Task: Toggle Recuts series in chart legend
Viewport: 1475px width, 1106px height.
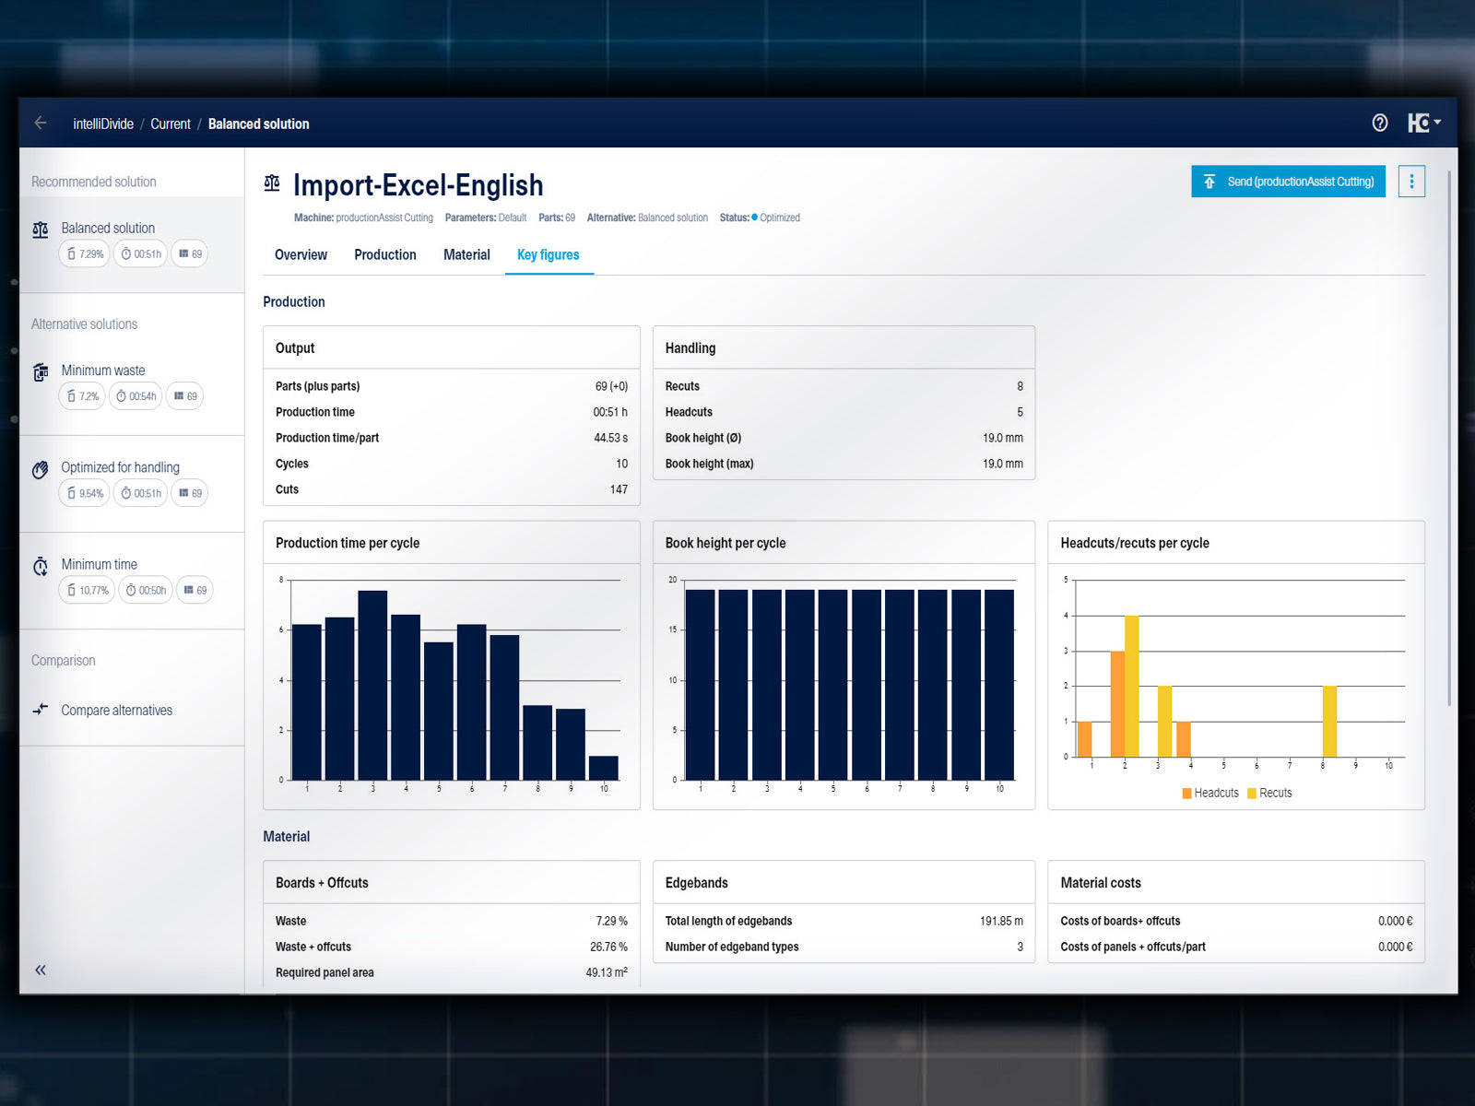Action: 1269,793
